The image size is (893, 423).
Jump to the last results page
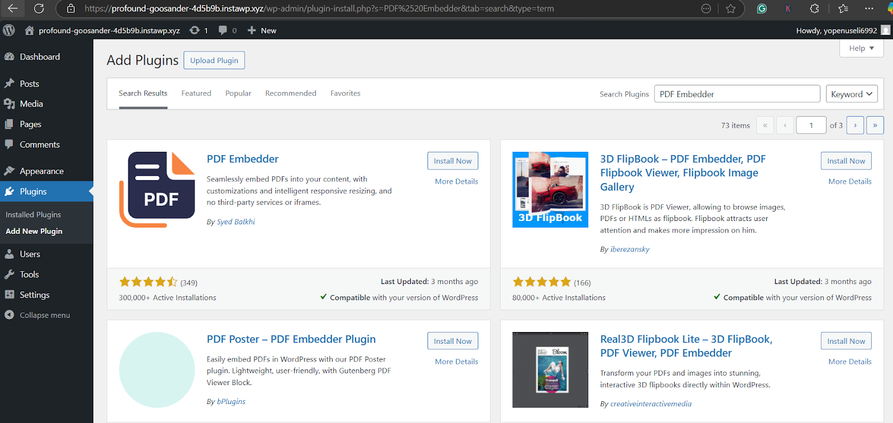pos(875,125)
